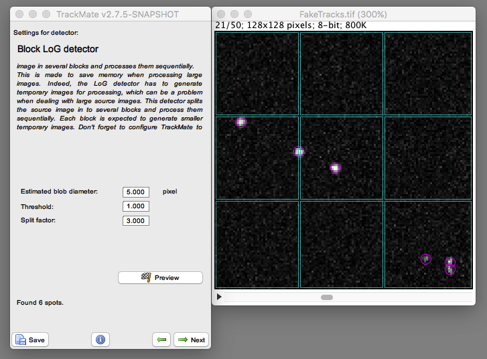Close the FakeTracks.tif image window
This screenshot has height=359, width=487.
click(x=221, y=14)
